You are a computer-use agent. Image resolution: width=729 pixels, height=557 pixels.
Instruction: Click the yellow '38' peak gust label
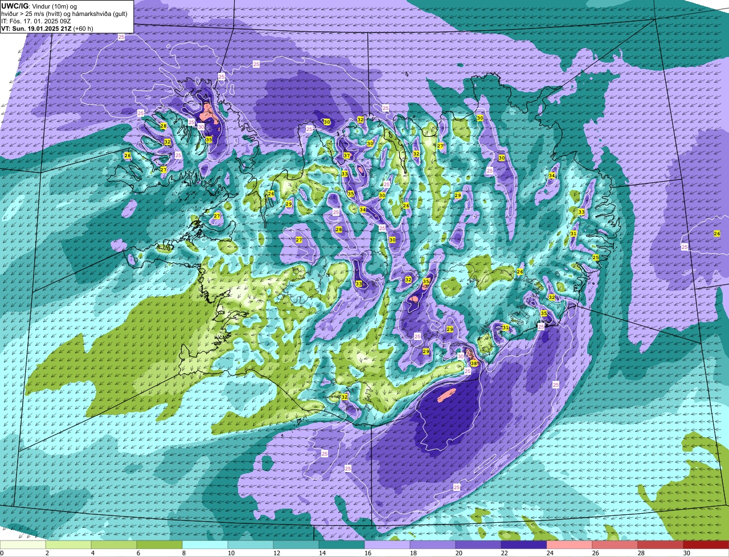pos(474,363)
